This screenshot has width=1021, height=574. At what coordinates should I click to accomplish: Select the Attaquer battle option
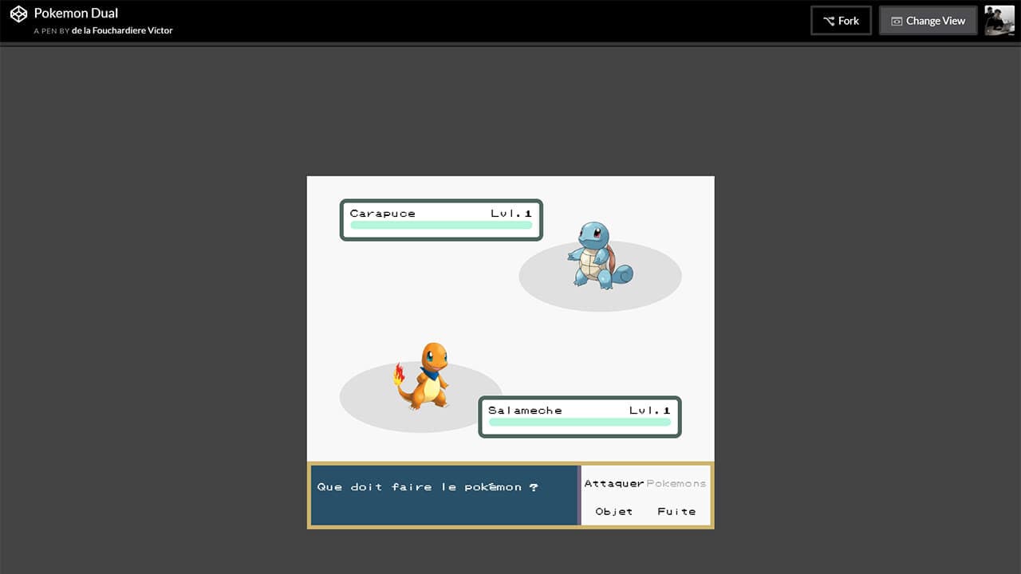coord(613,483)
